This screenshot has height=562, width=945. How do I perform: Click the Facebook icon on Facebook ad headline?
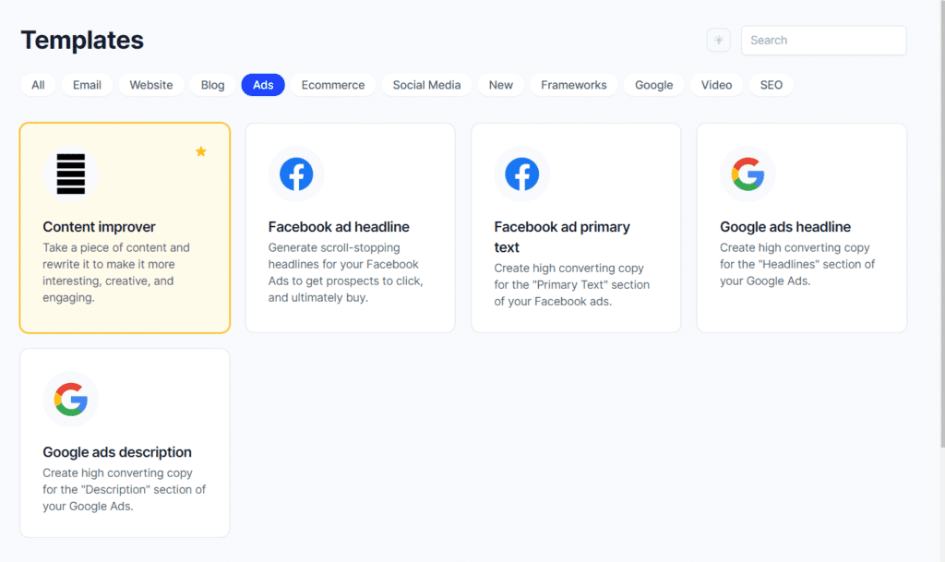(296, 174)
